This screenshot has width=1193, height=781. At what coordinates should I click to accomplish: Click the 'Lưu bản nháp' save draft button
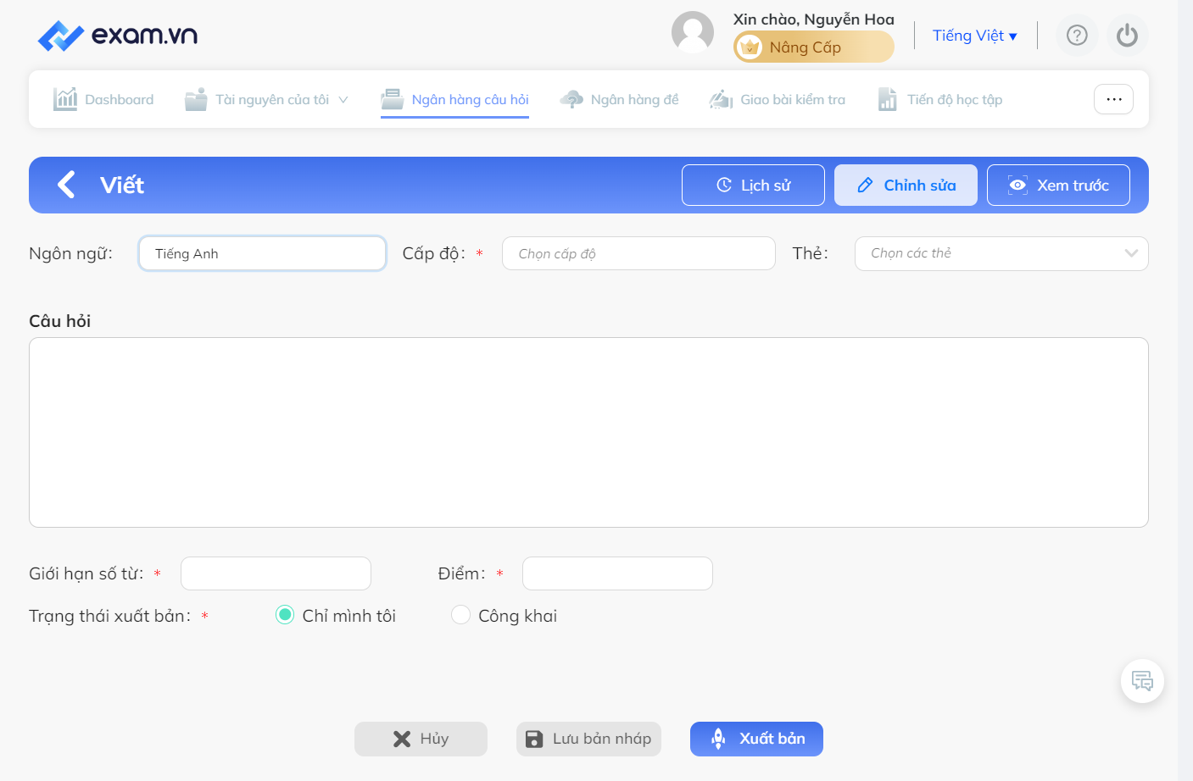pos(588,739)
